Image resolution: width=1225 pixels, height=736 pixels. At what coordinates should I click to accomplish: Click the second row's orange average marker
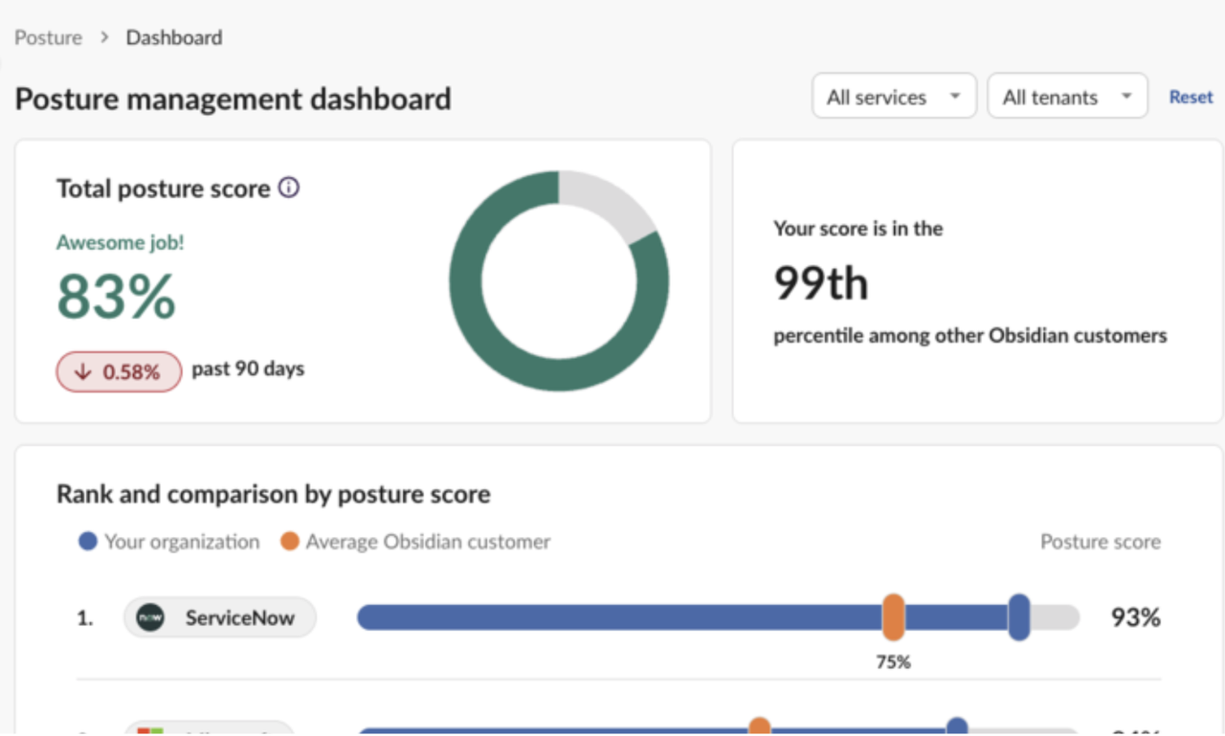click(x=759, y=726)
